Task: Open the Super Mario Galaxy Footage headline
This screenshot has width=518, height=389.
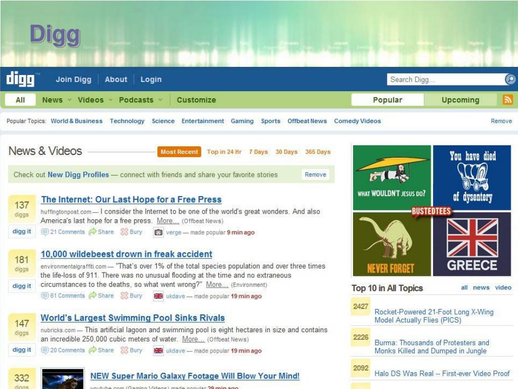Action: click(x=195, y=376)
